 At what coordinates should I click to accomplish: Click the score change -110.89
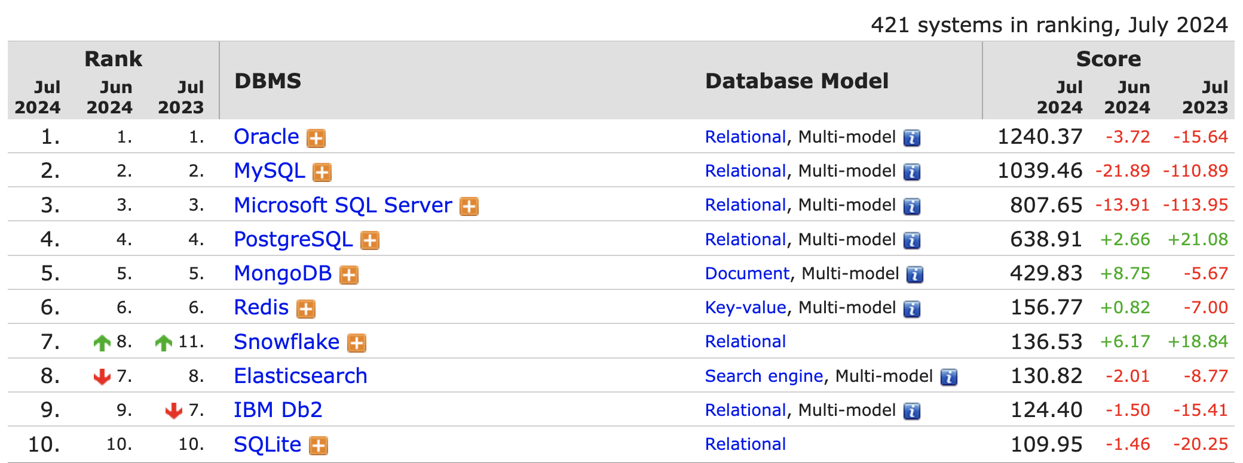[1195, 171]
